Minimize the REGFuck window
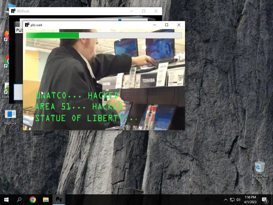 point(132,11)
